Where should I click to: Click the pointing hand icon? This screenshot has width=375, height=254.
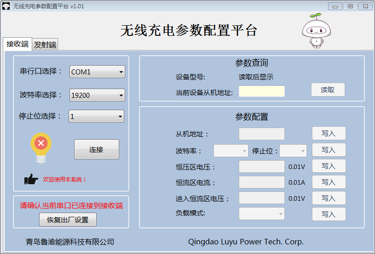click(31, 180)
